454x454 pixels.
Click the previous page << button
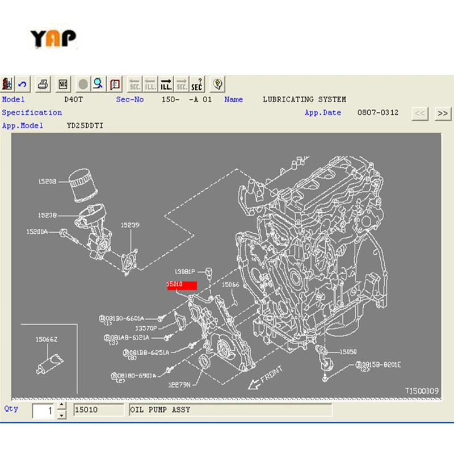(x=420, y=113)
